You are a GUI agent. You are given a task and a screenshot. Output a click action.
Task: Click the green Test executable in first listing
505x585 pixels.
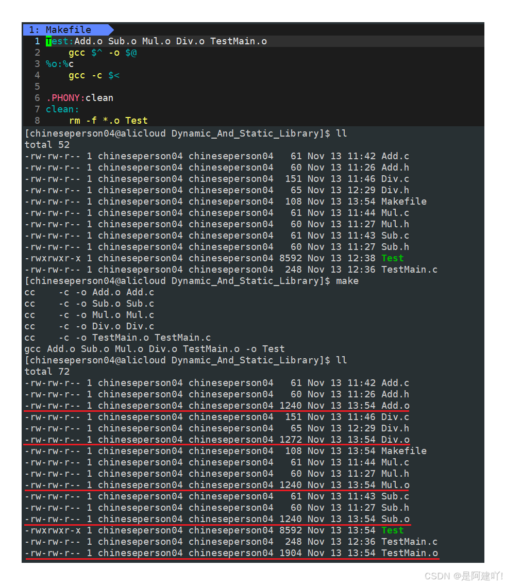pyautogui.click(x=392, y=258)
